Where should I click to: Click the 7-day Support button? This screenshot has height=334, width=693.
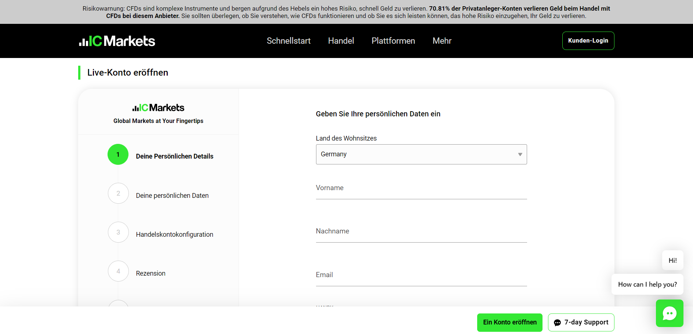coord(581,322)
